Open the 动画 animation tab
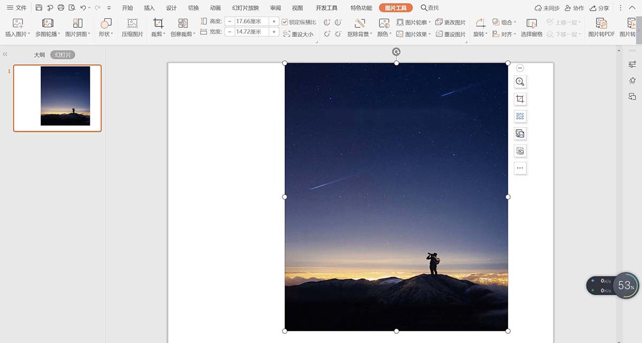The height and width of the screenshot is (343, 642). tap(215, 8)
